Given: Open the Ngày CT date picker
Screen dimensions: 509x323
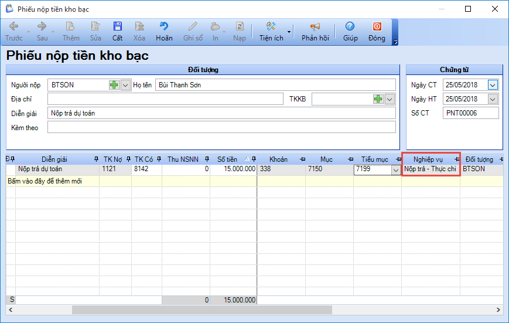Looking at the screenshot, I should coord(493,85).
